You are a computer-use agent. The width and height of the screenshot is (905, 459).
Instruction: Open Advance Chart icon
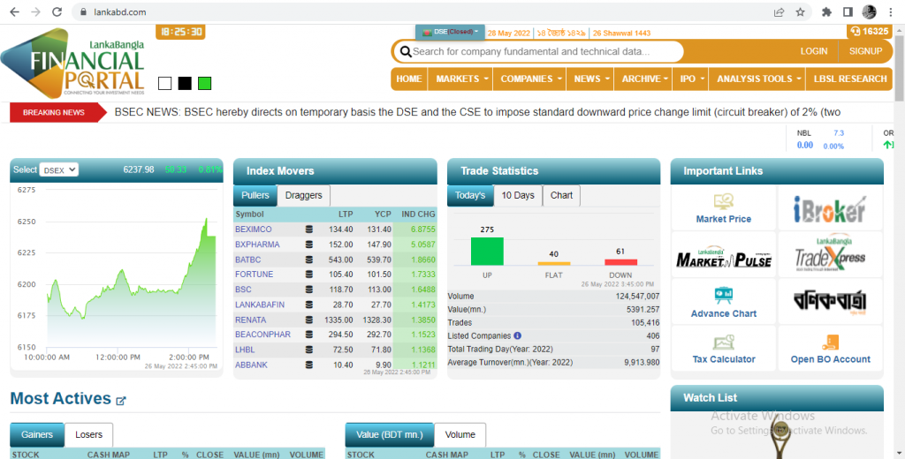pos(723,296)
